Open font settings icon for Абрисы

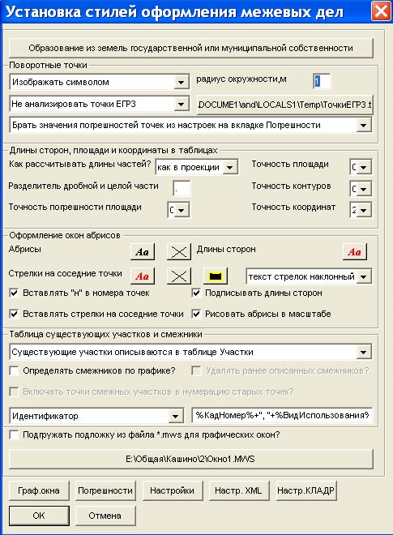(143, 252)
